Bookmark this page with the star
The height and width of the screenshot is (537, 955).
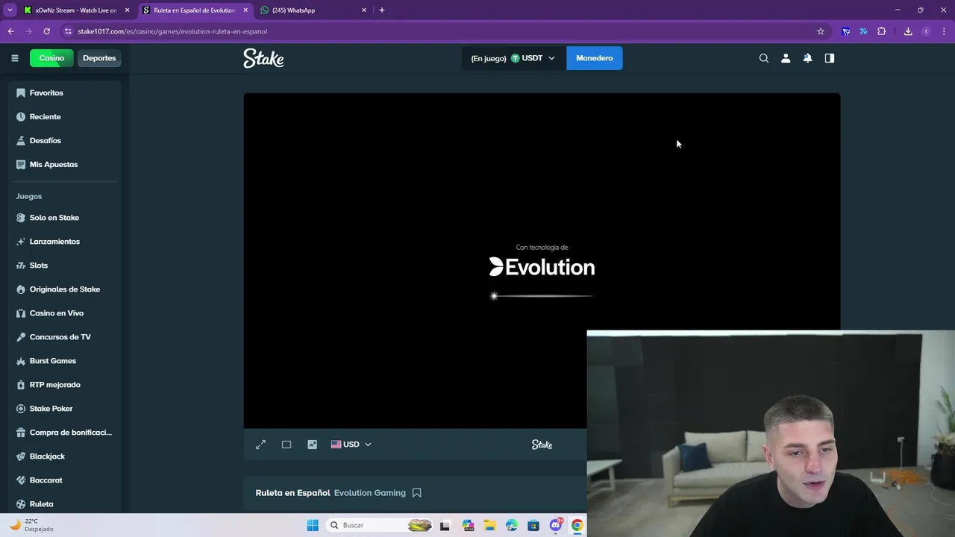point(821,31)
